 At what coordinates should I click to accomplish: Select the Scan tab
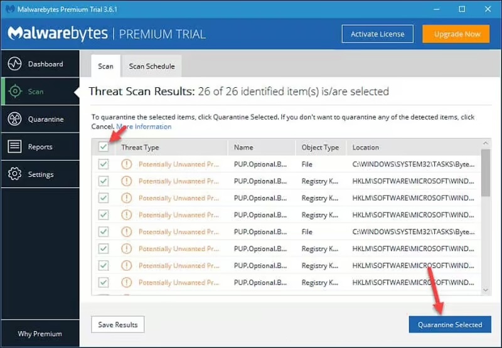tap(105, 66)
